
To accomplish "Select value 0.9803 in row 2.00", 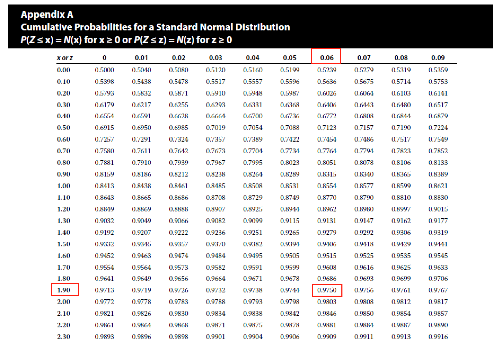I will (x=327, y=302).
